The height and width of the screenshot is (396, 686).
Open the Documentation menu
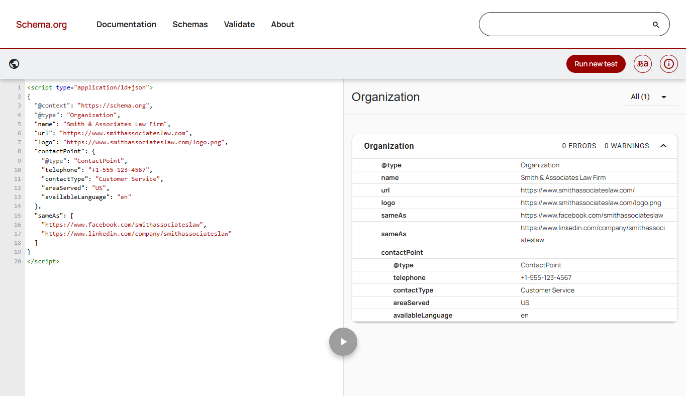(x=126, y=24)
